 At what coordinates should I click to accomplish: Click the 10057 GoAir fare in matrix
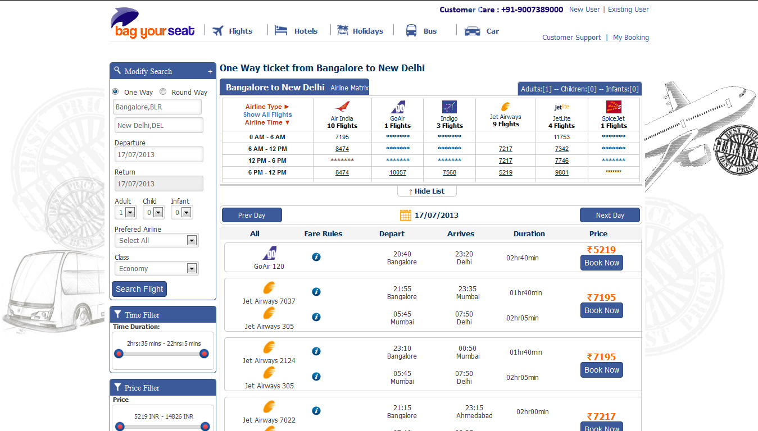tap(398, 172)
